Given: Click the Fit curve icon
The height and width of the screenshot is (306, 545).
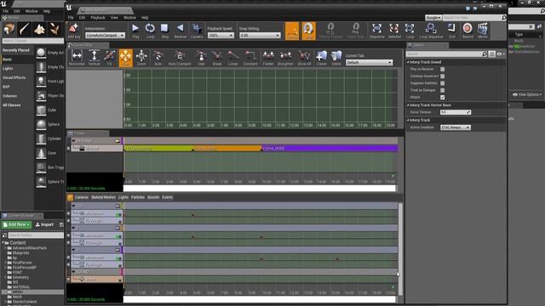Looking at the screenshot, I should tap(110, 58).
